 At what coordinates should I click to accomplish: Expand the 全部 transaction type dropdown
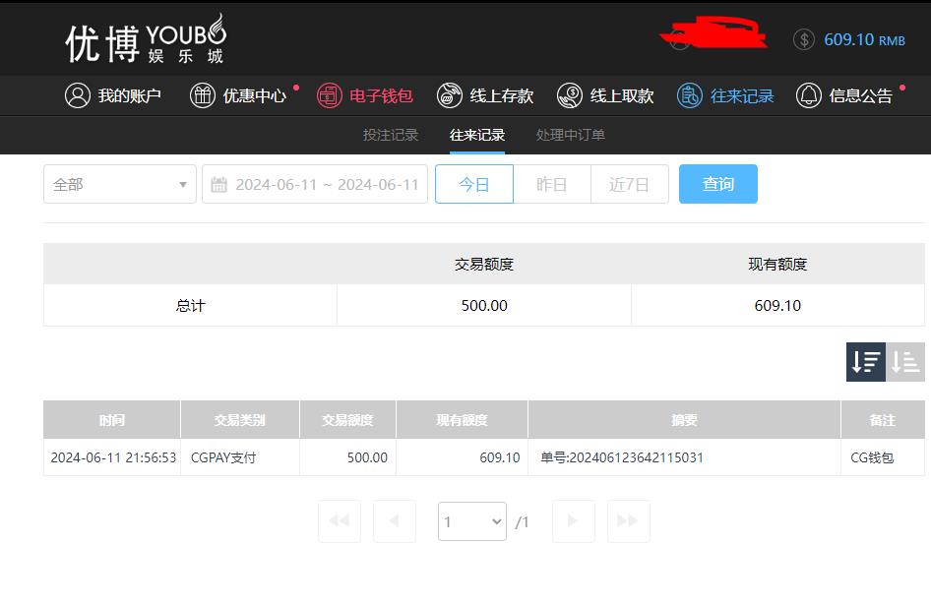click(120, 184)
